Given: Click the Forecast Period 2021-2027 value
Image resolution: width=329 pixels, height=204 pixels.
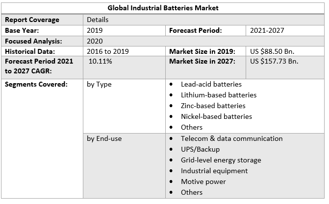Looking at the screenshot, I should [267, 30].
